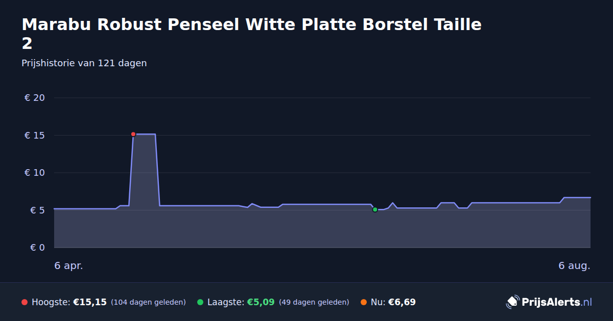Click the PrijsAlerts tag logo icon
The width and height of the screenshot is (613, 321).
(x=512, y=302)
